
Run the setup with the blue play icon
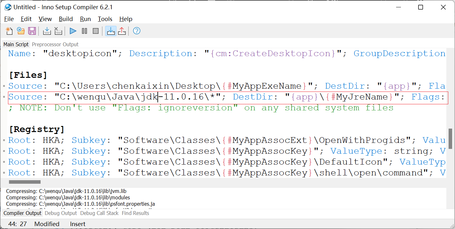click(x=73, y=31)
